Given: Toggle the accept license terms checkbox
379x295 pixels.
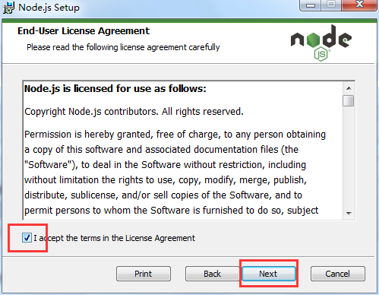Looking at the screenshot, I should [x=27, y=238].
